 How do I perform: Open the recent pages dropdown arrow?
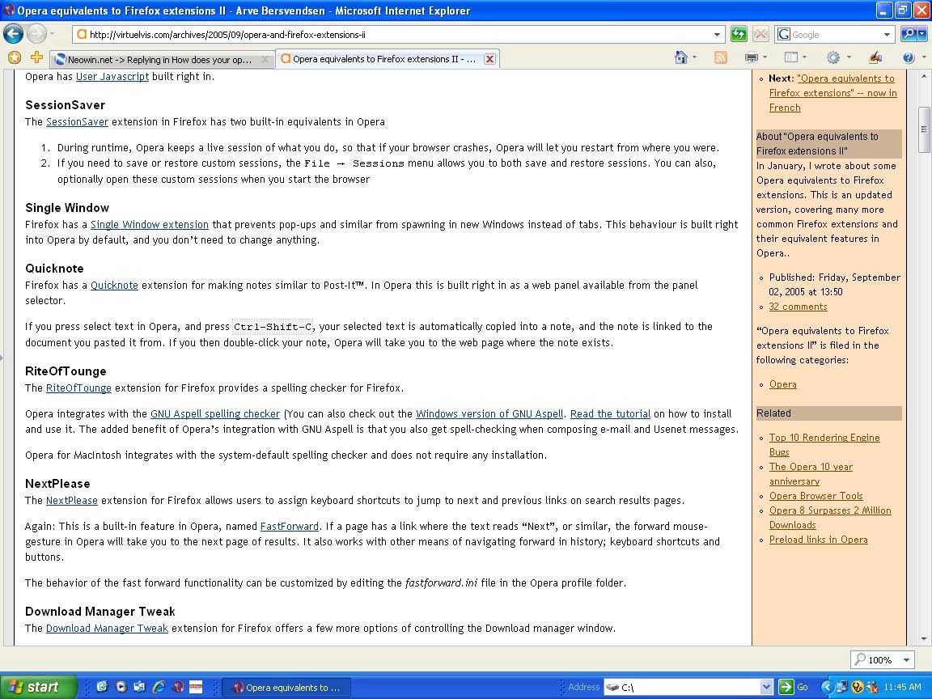tap(52, 34)
